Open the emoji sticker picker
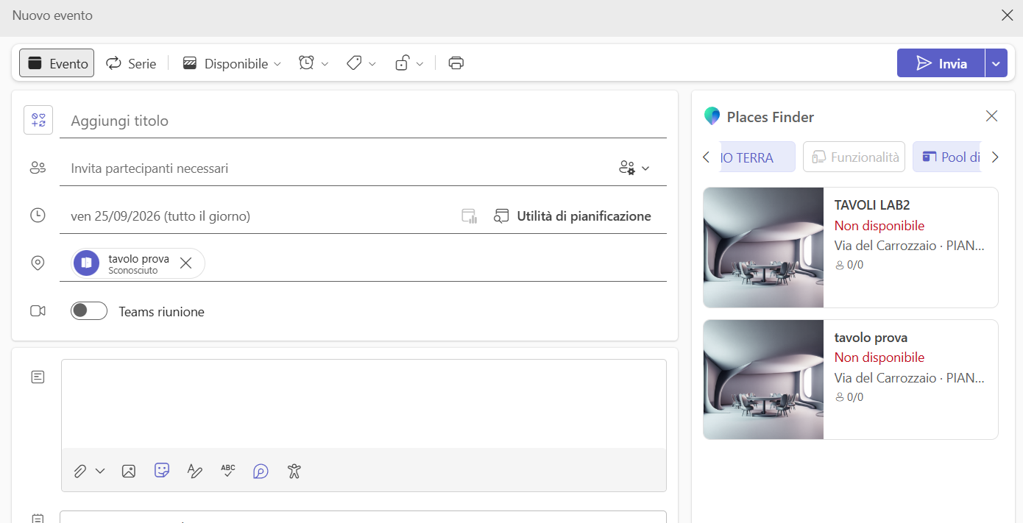 pos(162,471)
